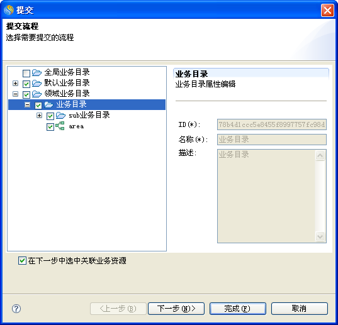Screen dimensions: 338x325
Task: Click the 名称 input field
Action: tap(272, 140)
